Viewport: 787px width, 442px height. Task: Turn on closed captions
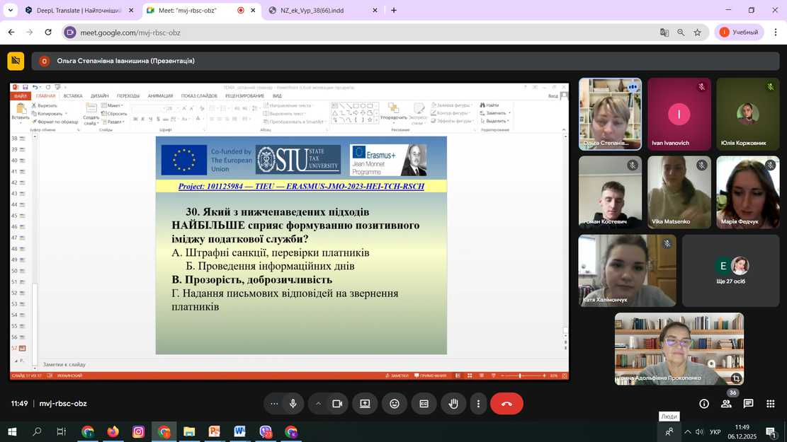[424, 404]
